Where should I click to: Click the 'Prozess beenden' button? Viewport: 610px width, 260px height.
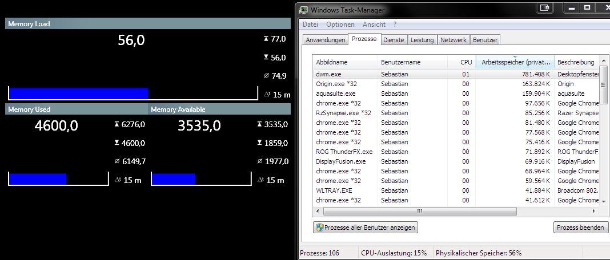[580, 227]
